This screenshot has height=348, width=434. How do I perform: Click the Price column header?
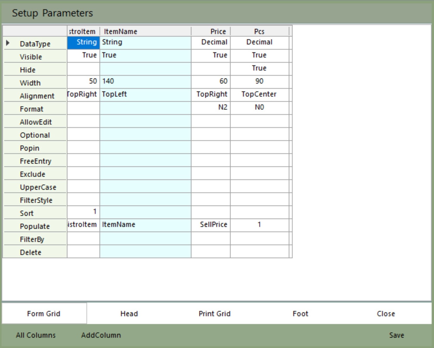point(211,31)
